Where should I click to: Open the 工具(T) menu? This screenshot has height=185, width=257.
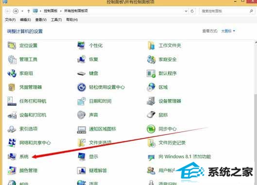(56, 20)
